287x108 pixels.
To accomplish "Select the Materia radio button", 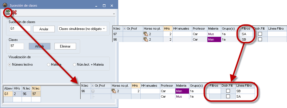I will 48,65.
